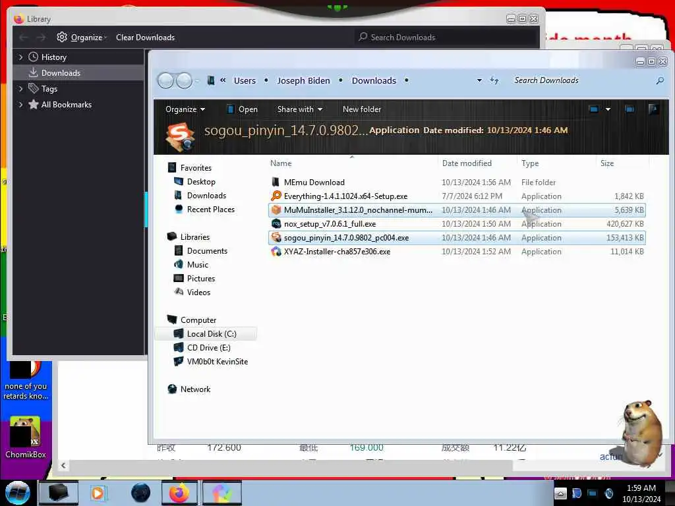Open Documents library
Image resolution: width=675 pixels, height=506 pixels.
[x=207, y=251]
